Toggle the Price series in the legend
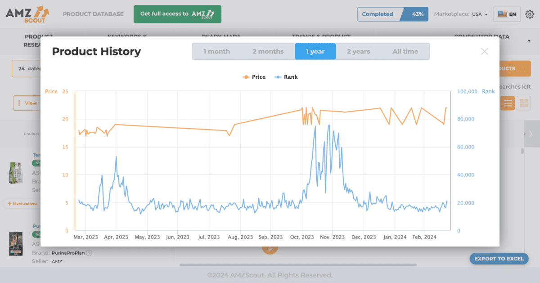The height and width of the screenshot is (283, 540). [x=254, y=77]
